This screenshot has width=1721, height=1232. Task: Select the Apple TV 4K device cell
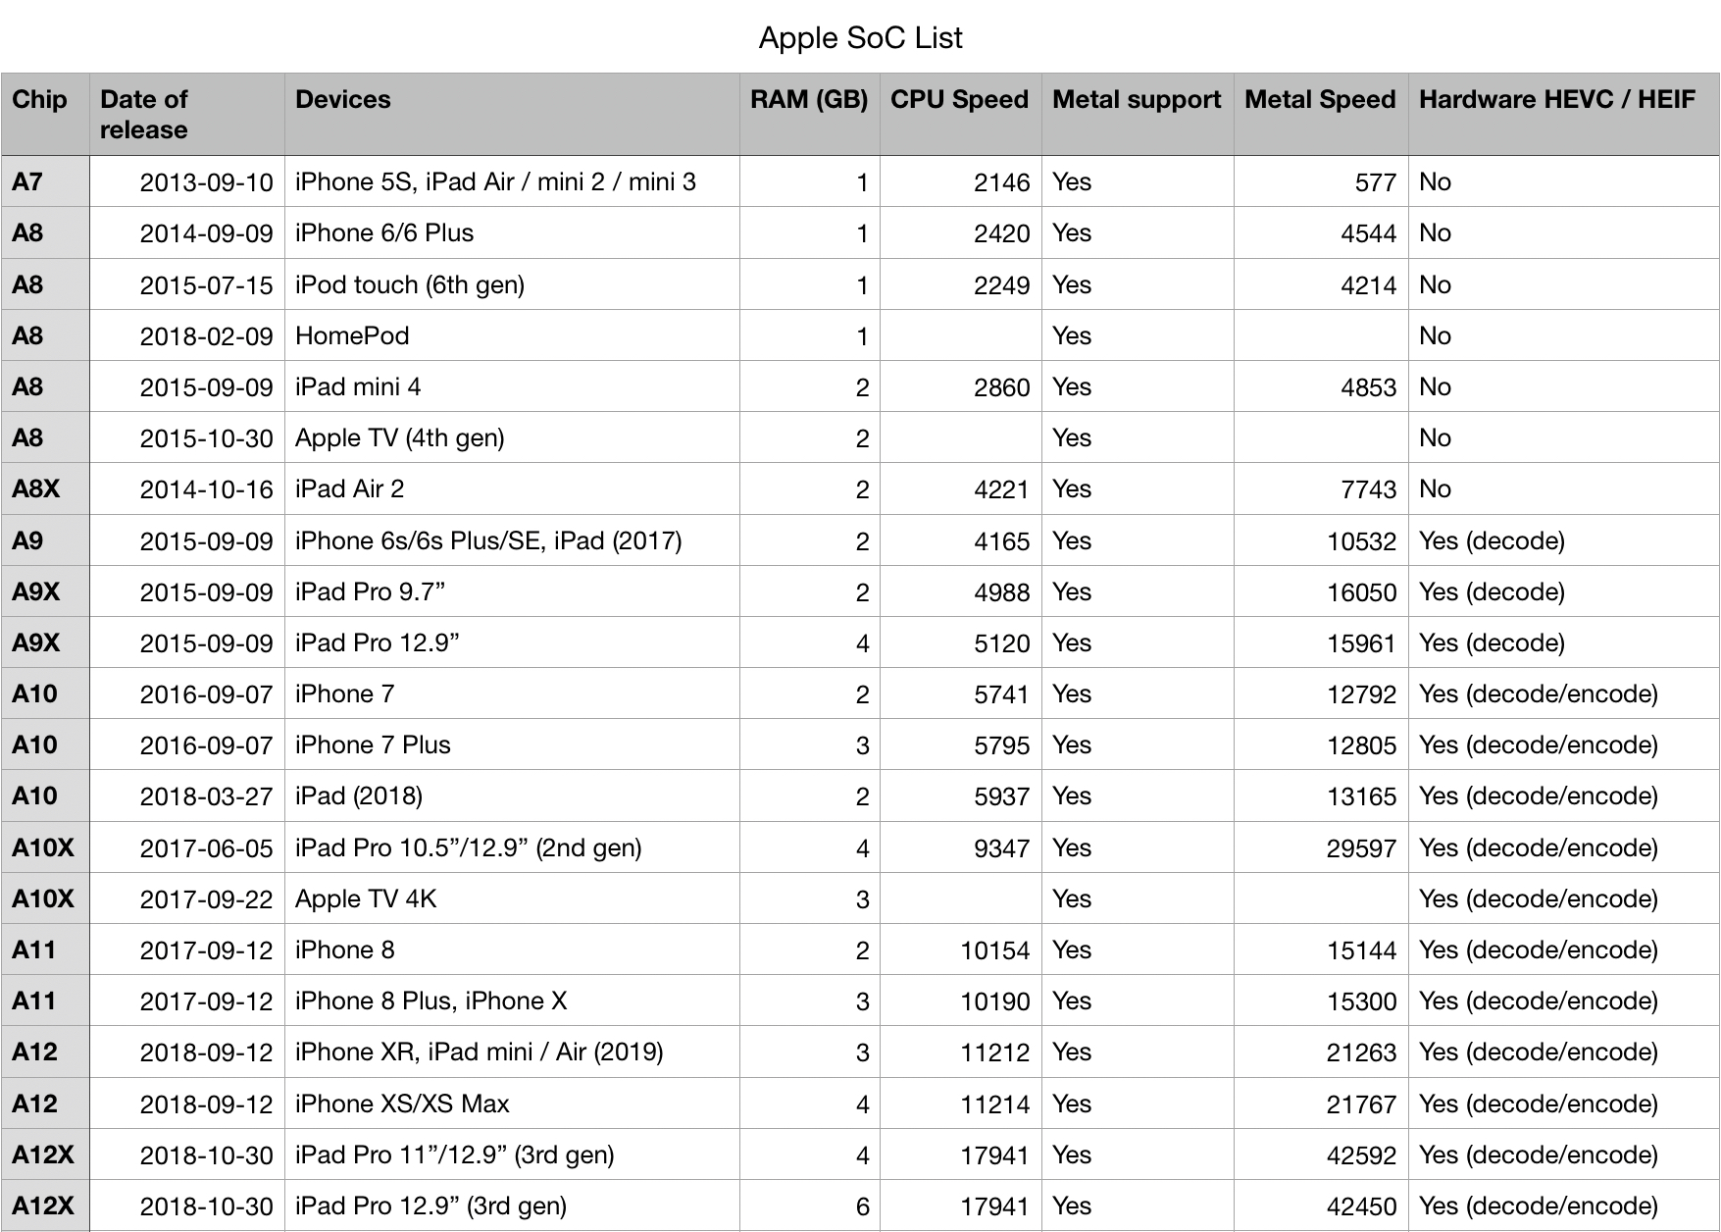coord(512,898)
